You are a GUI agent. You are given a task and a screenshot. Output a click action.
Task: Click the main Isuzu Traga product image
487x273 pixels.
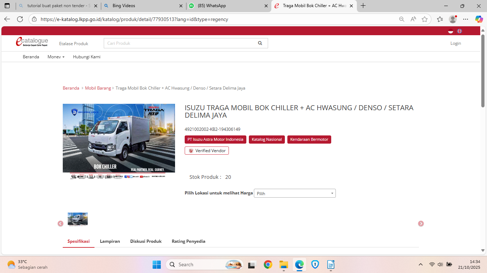(x=119, y=141)
